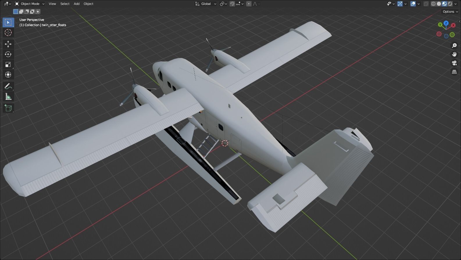The height and width of the screenshot is (260, 461).
Task: Switch to solid viewport shading
Action: 439,4
